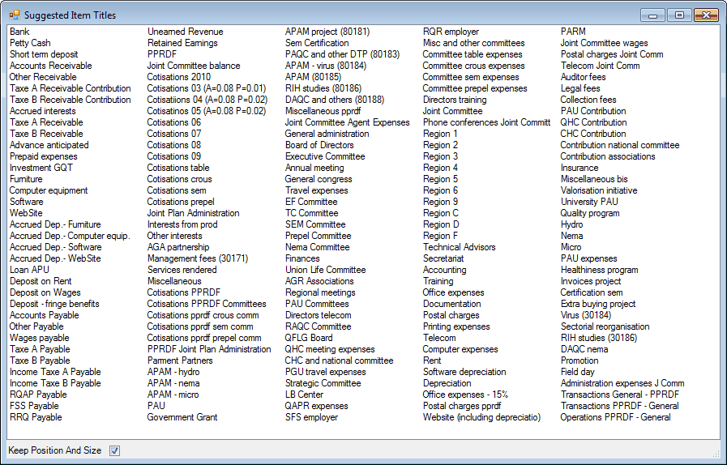The width and height of the screenshot is (727, 465).
Task: Select 'Unearned Revenue' title
Action: coord(186,32)
